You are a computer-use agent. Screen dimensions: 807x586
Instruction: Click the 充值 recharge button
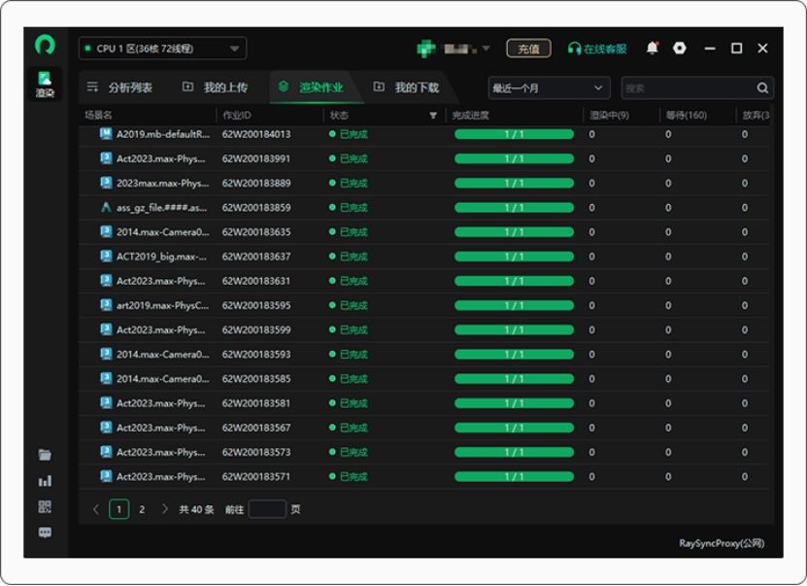pos(528,49)
